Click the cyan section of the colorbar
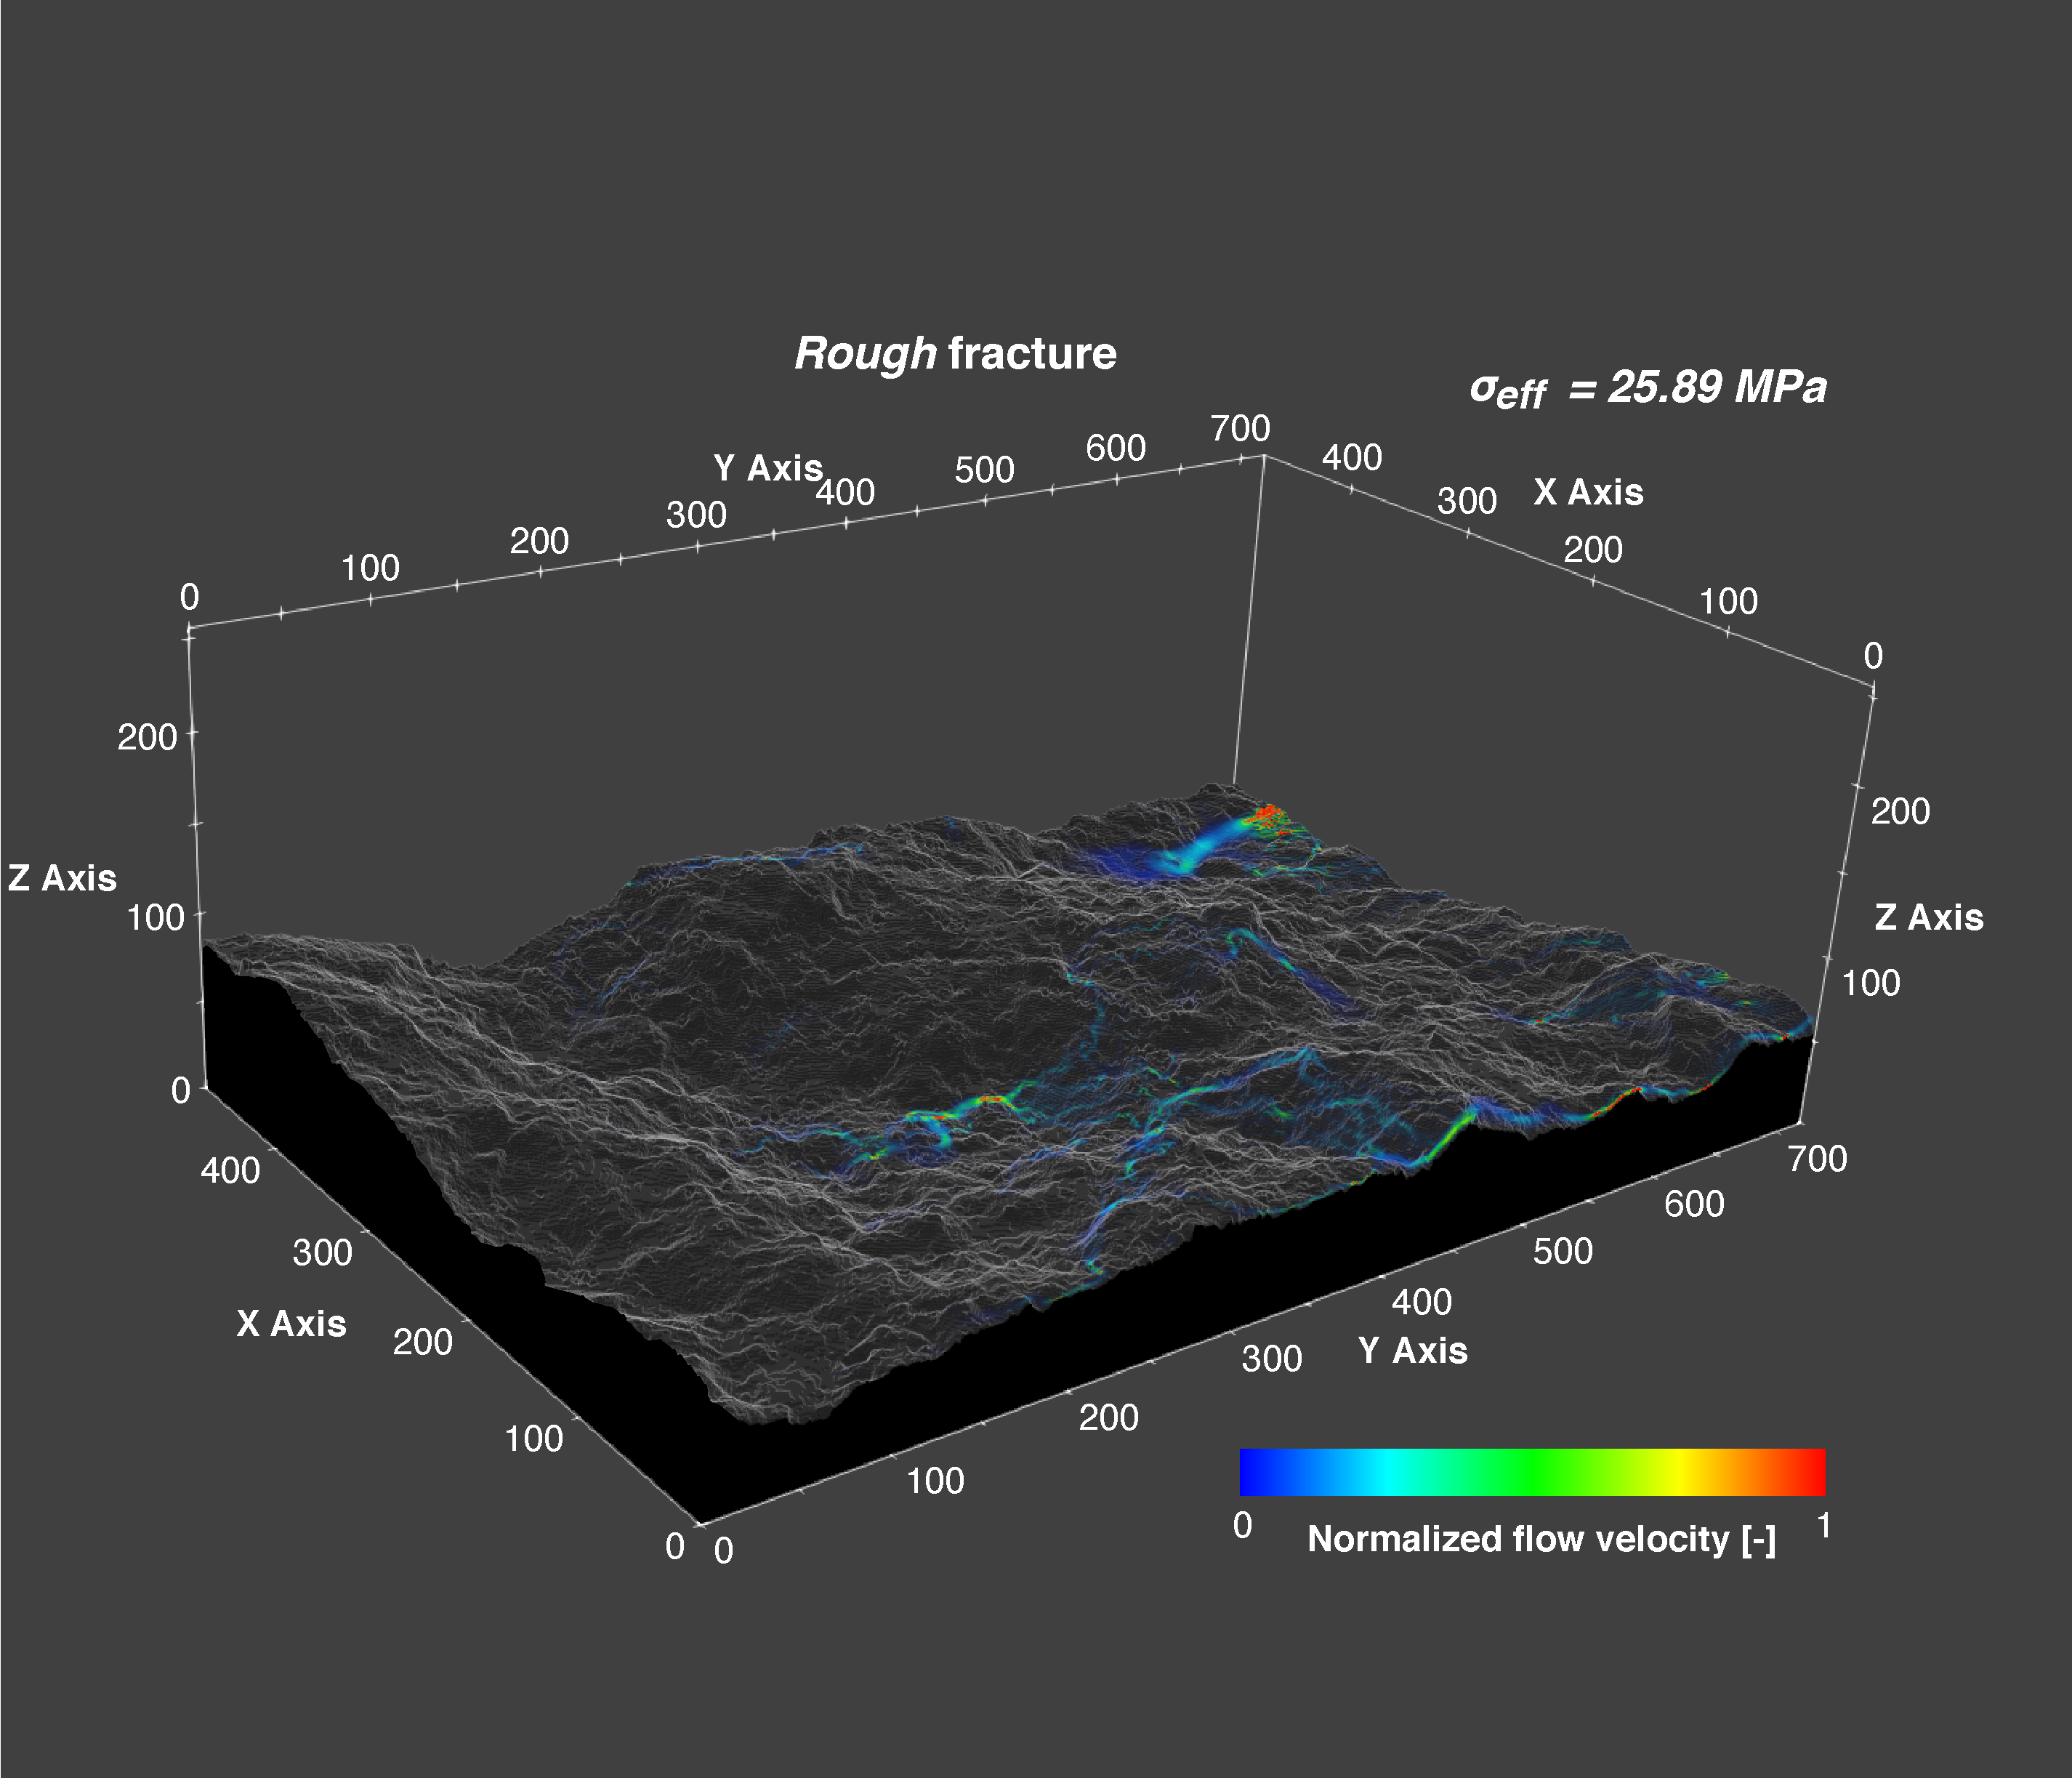Viewport: 2072px width, 1778px height. pyautogui.click(x=1386, y=1472)
